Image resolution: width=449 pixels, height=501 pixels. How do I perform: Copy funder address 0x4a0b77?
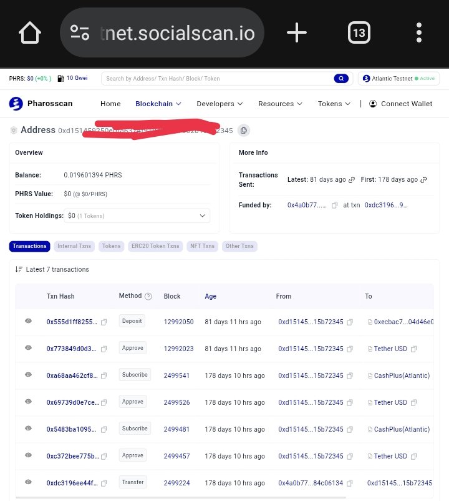[x=334, y=205]
